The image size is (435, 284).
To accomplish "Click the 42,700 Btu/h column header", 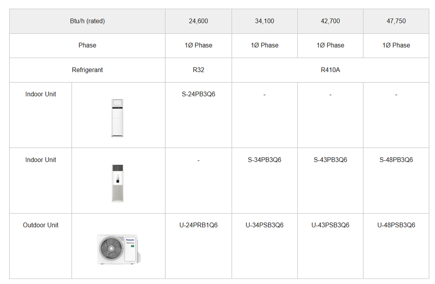I will click(330, 21).
